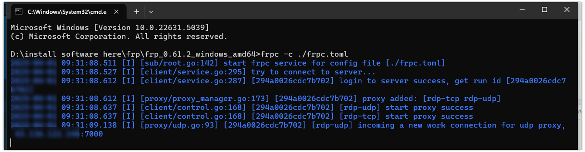
Task: Expand the new tab profile dropdown
Action: (x=151, y=12)
